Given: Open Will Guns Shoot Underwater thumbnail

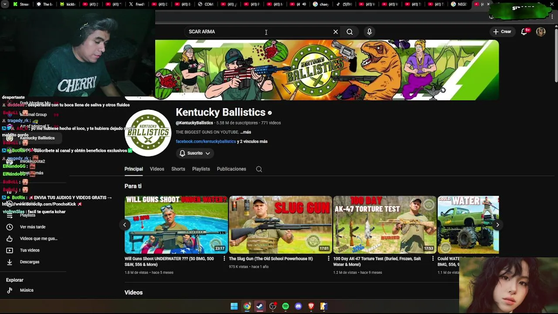Looking at the screenshot, I should 176,225.
